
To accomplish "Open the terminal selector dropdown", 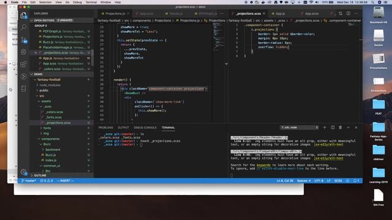I will coord(300,128).
